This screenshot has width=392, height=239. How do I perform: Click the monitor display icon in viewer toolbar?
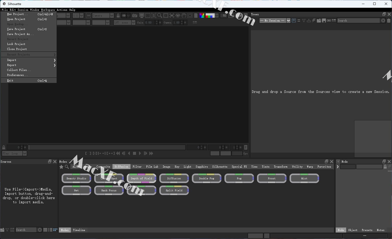pyautogui.click(x=142, y=15)
